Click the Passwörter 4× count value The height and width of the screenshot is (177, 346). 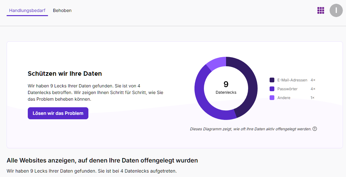click(x=313, y=89)
